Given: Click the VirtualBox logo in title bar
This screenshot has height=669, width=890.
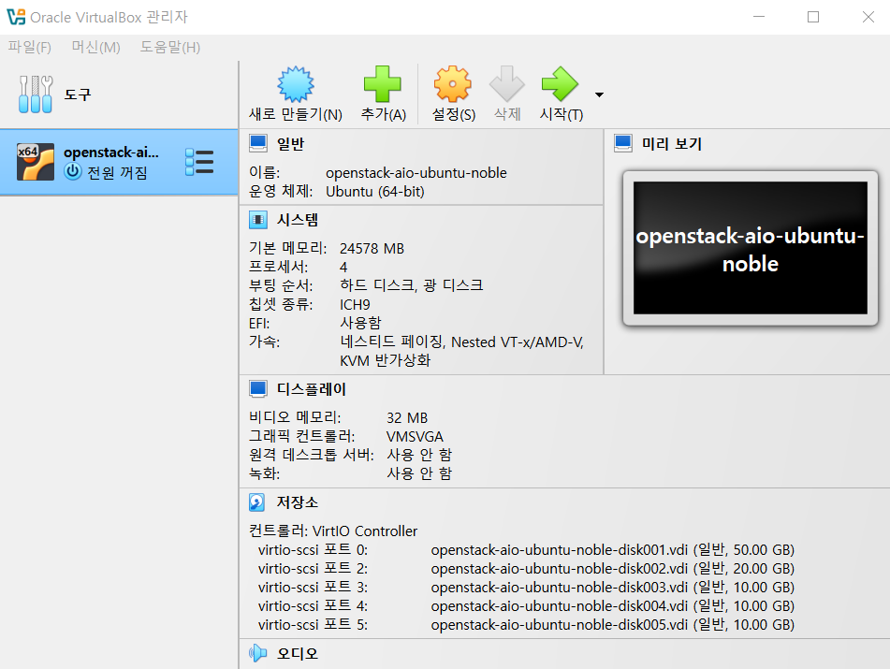Looking at the screenshot, I should point(16,17).
